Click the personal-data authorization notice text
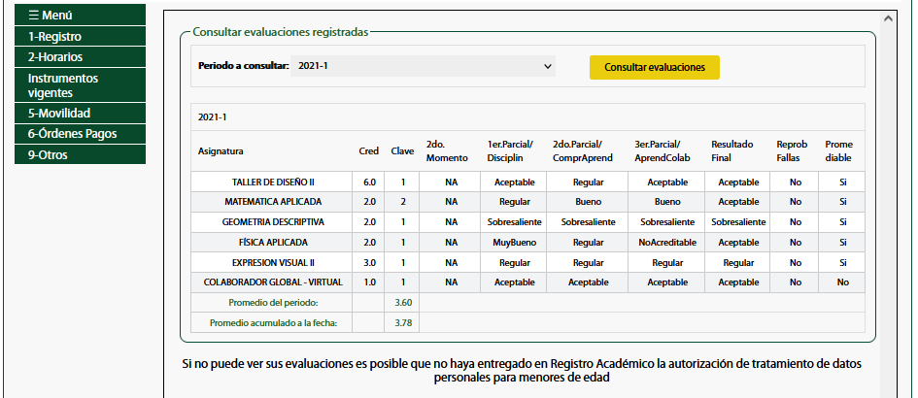 coord(522,371)
